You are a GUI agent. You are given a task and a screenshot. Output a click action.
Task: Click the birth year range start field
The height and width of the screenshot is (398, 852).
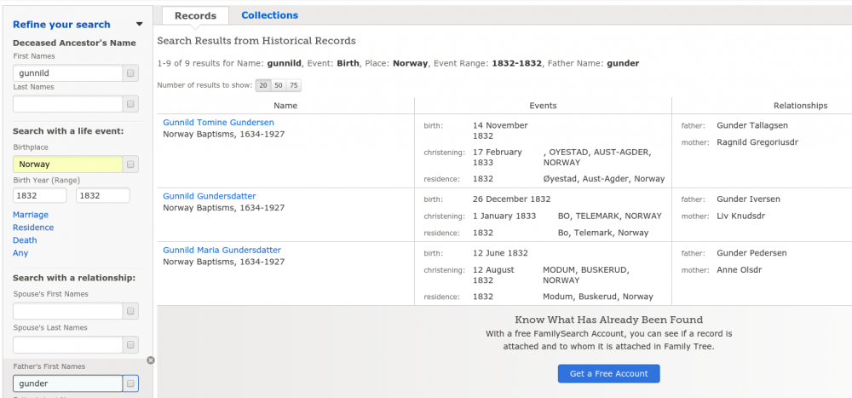click(39, 195)
